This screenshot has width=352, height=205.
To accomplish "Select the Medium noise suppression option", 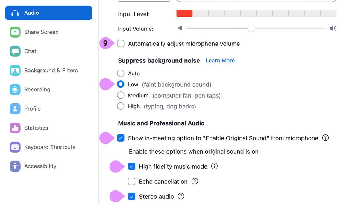I will tap(121, 95).
